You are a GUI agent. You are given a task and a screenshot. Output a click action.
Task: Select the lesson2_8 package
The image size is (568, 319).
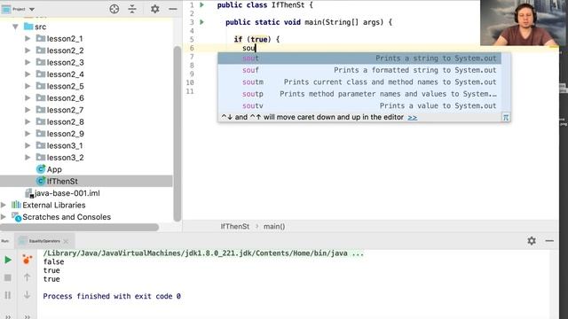click(65, 122)
